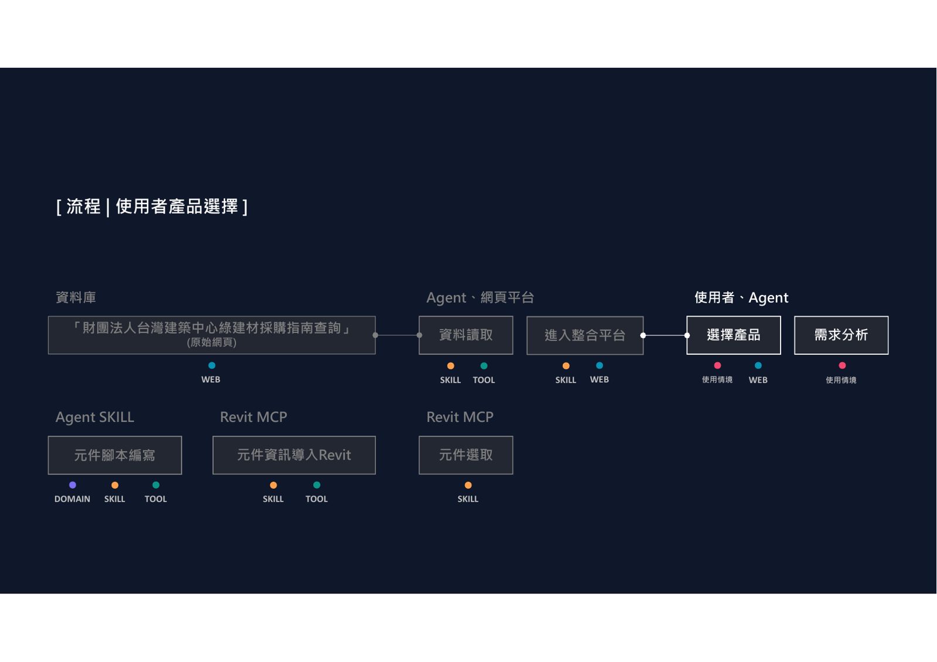This screenshot has height=662, width=937.
Task: Click green TOOL dot under 資料讀取
Action: click(484, 366)
